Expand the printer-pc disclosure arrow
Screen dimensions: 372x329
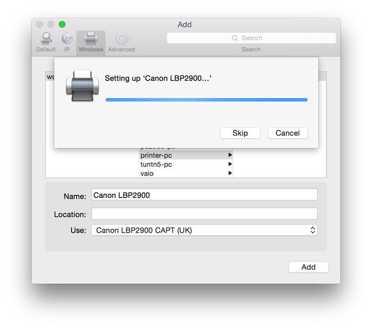pos(230,155)
